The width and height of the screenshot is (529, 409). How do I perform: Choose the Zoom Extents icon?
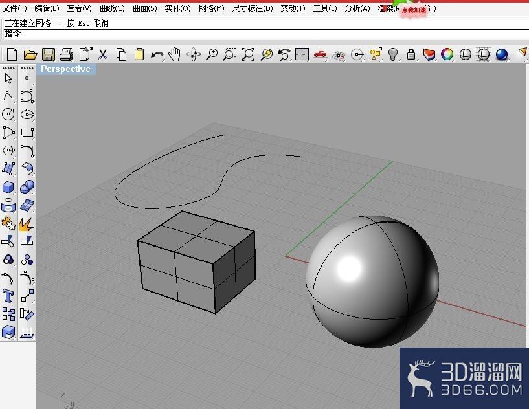247,54
